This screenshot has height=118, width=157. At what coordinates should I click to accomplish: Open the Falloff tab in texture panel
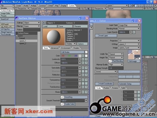123,88
